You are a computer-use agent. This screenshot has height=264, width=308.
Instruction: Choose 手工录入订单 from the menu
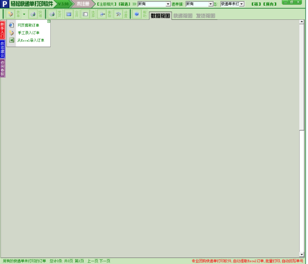[28, 33]
